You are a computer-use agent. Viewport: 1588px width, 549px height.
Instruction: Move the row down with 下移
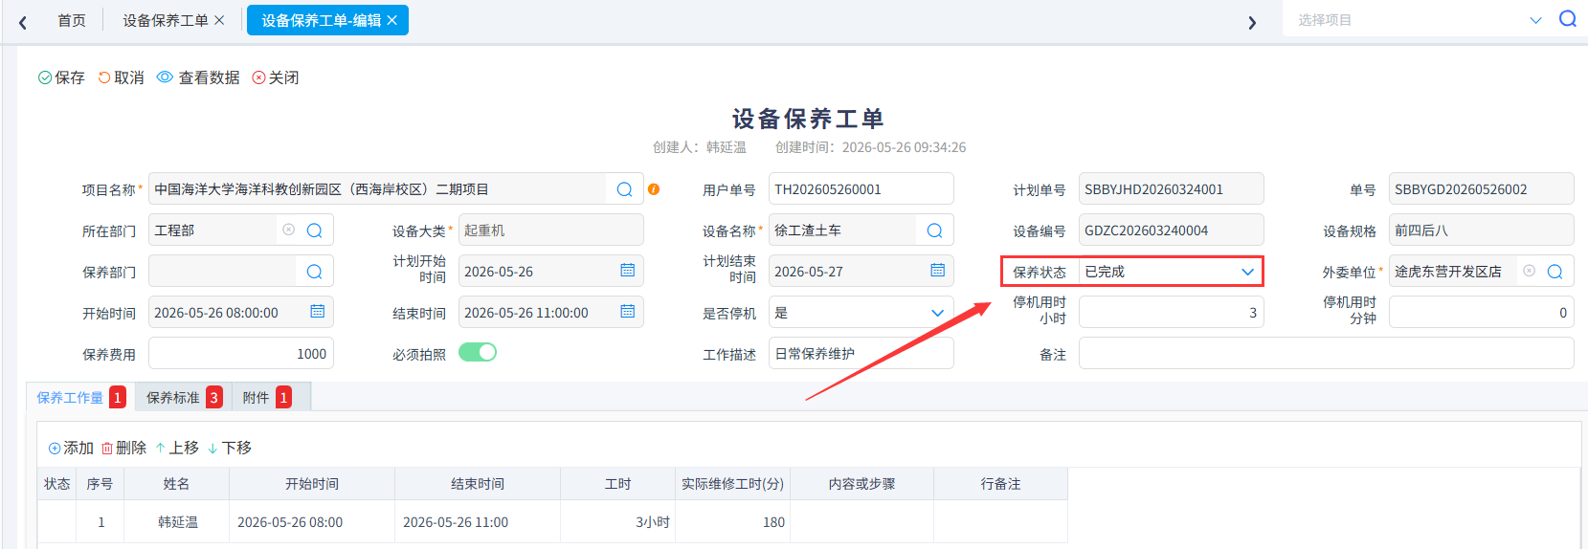(229, 448)
